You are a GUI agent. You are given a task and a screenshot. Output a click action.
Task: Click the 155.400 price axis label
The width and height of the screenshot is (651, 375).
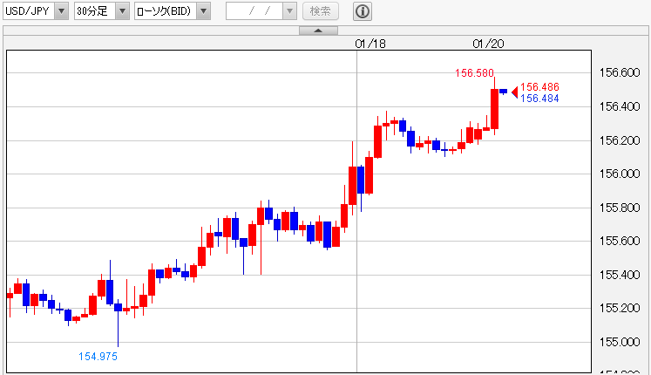[620, 275]
